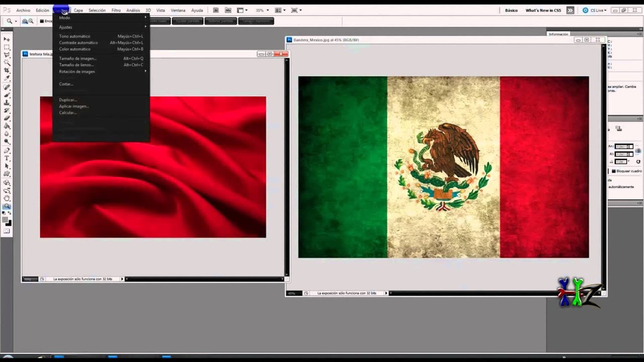Toggle Quick Mask mode
Image resolution: width=644 pixels, height=362 pixels.
7,231
